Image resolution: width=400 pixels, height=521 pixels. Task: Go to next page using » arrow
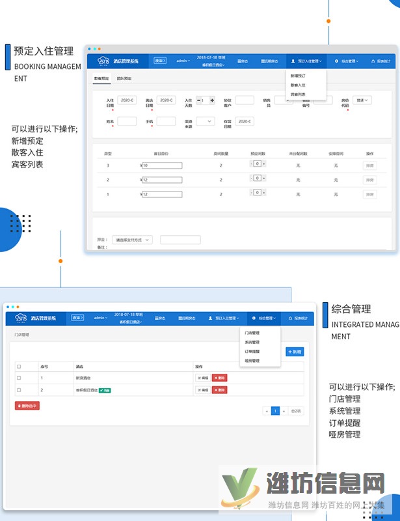284,411
